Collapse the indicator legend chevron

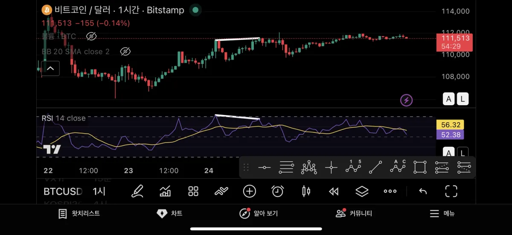[x=50, y=68]
